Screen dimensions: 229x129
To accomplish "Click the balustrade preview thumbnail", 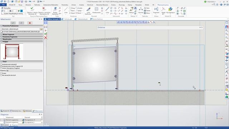I will [x=12, y=52].
